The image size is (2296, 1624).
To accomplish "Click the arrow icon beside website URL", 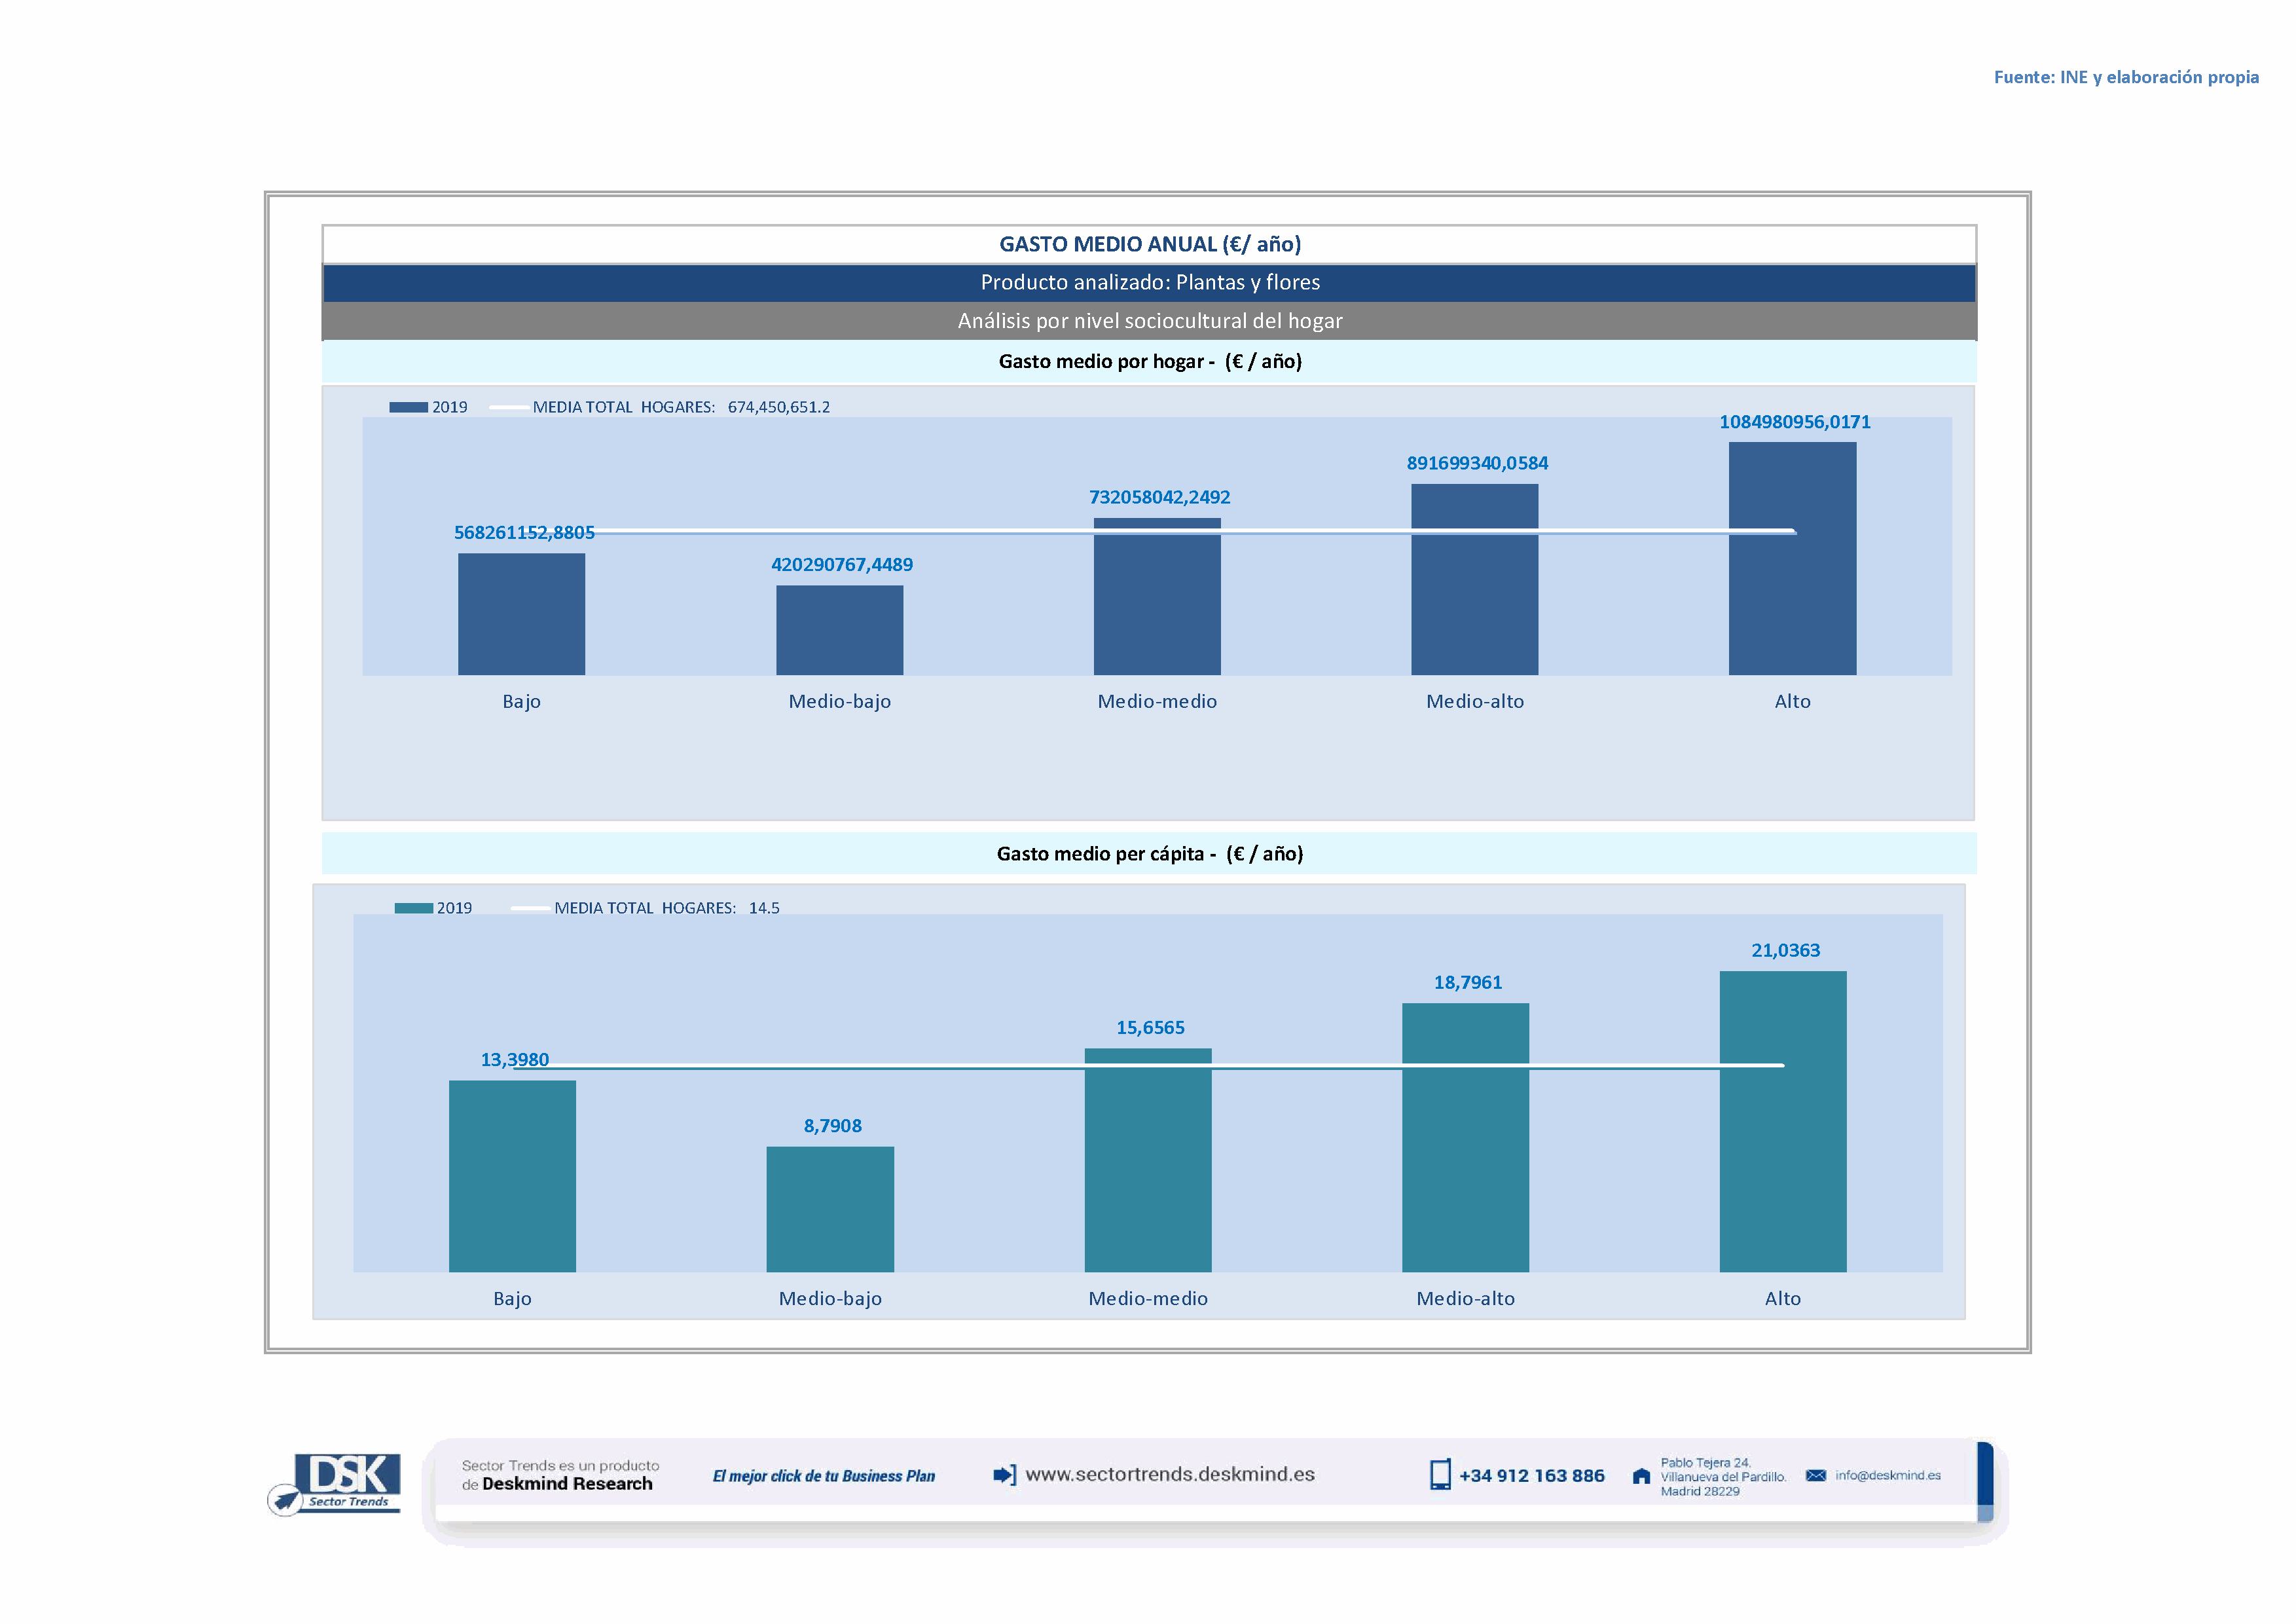I will pyautogui.click(x=1004, y=1474).
